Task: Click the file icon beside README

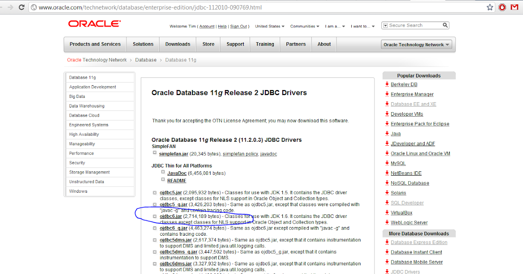Action: [163, 179]
